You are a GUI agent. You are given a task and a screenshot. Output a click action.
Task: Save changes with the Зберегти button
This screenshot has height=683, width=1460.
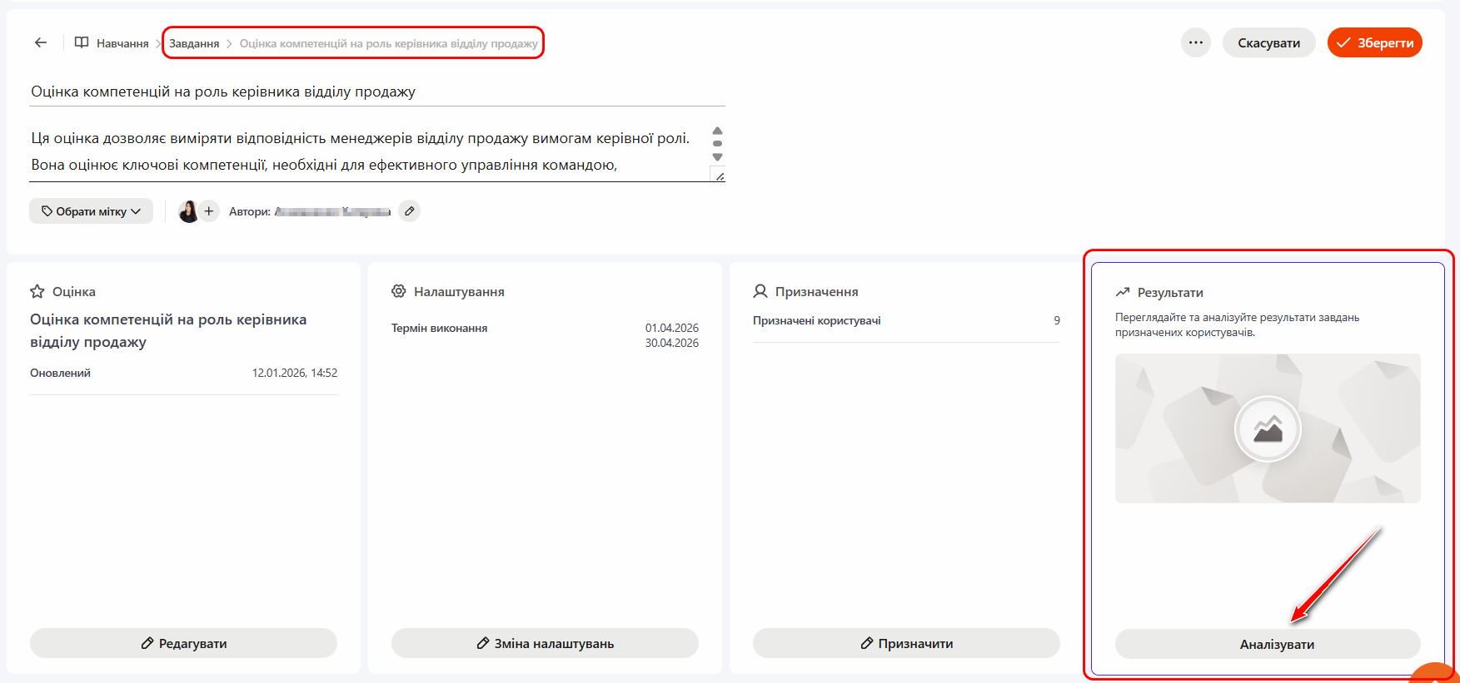pos(1374,42)
